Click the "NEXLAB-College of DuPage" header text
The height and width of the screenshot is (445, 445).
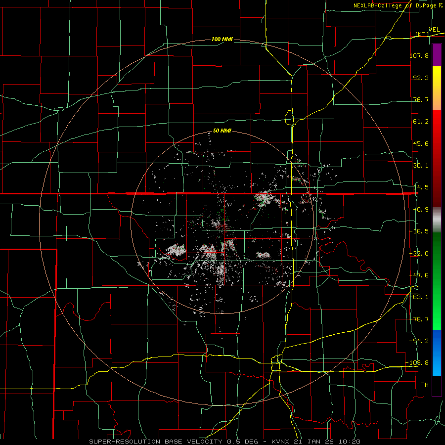click(x=395, y=5)
